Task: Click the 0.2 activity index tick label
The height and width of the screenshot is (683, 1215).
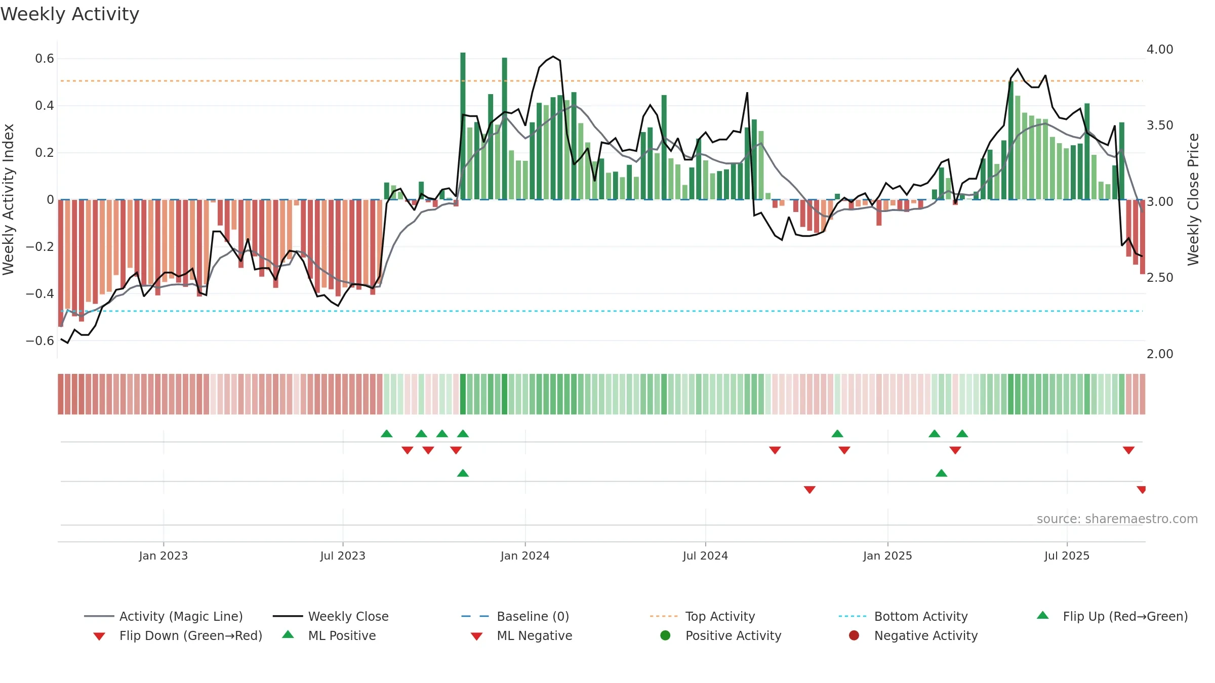Action: coord(45,153)
